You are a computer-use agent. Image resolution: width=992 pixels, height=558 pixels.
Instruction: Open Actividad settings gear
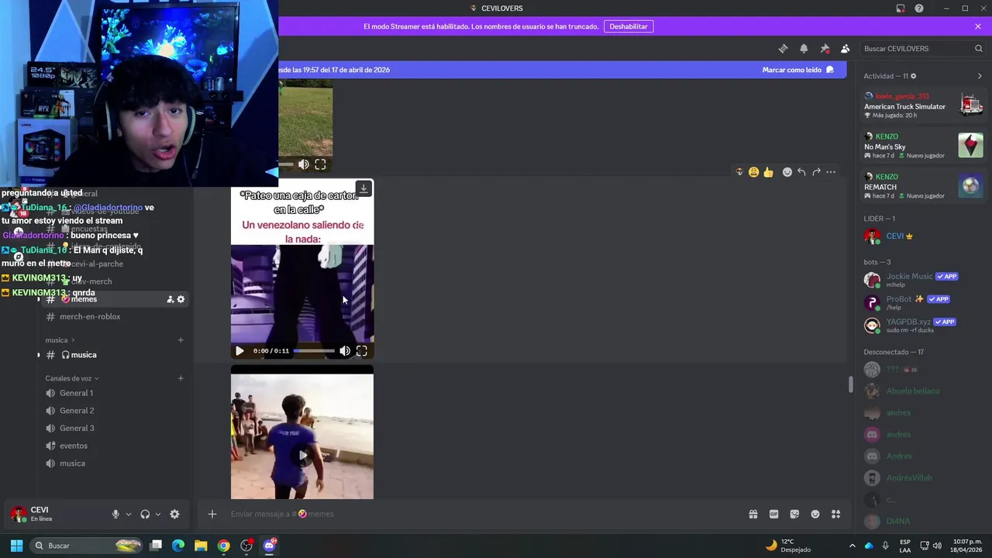[913, 76]
